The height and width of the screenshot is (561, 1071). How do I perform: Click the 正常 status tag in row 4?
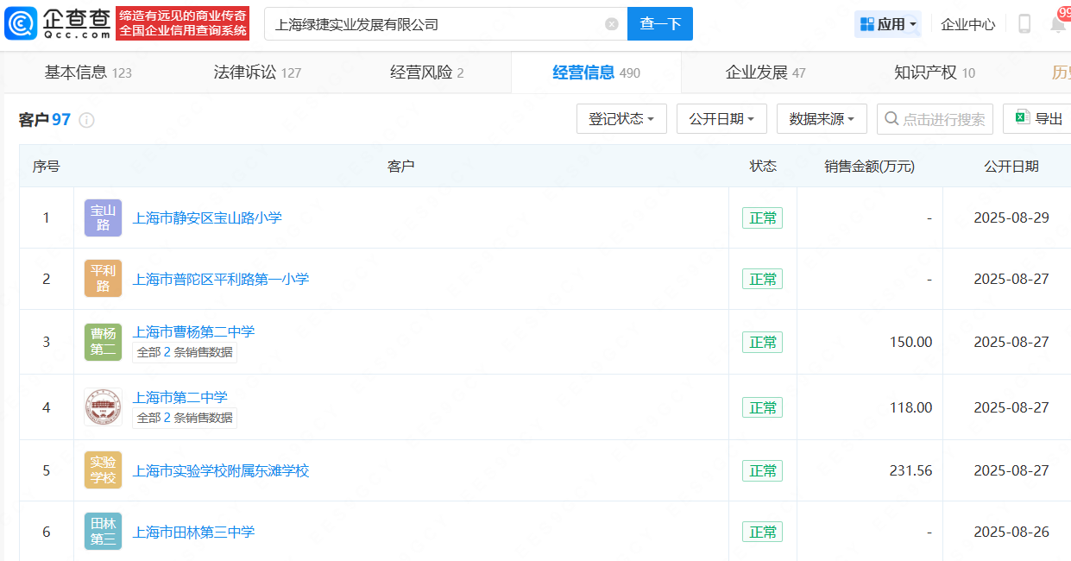(763, 407)
